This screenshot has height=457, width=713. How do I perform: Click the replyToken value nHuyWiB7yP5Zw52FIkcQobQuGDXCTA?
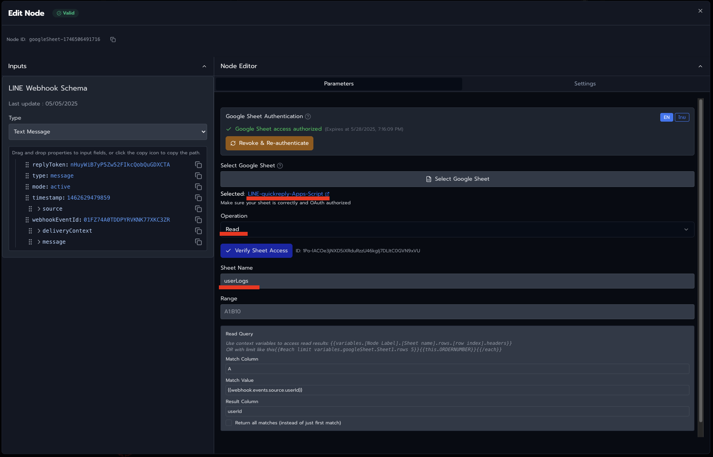120,165
